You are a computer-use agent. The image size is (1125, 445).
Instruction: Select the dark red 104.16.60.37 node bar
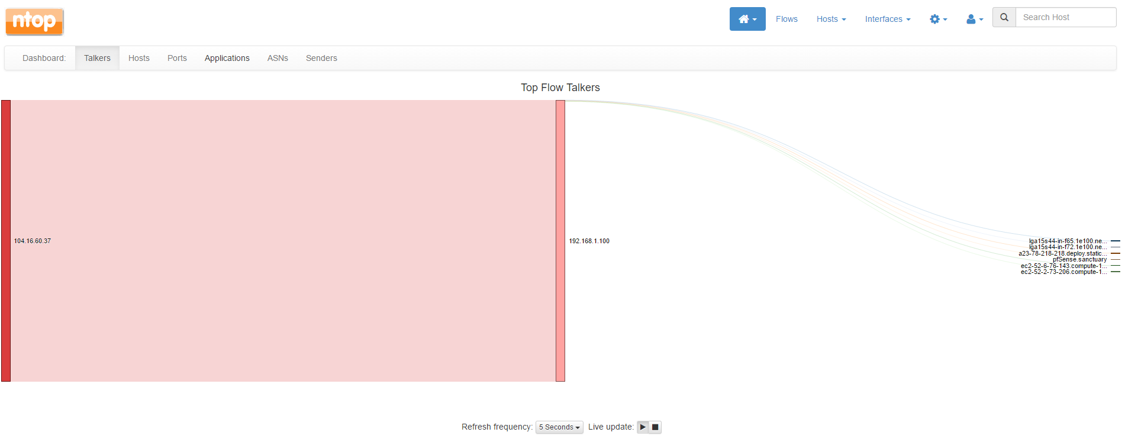click(x=6, y=241)
